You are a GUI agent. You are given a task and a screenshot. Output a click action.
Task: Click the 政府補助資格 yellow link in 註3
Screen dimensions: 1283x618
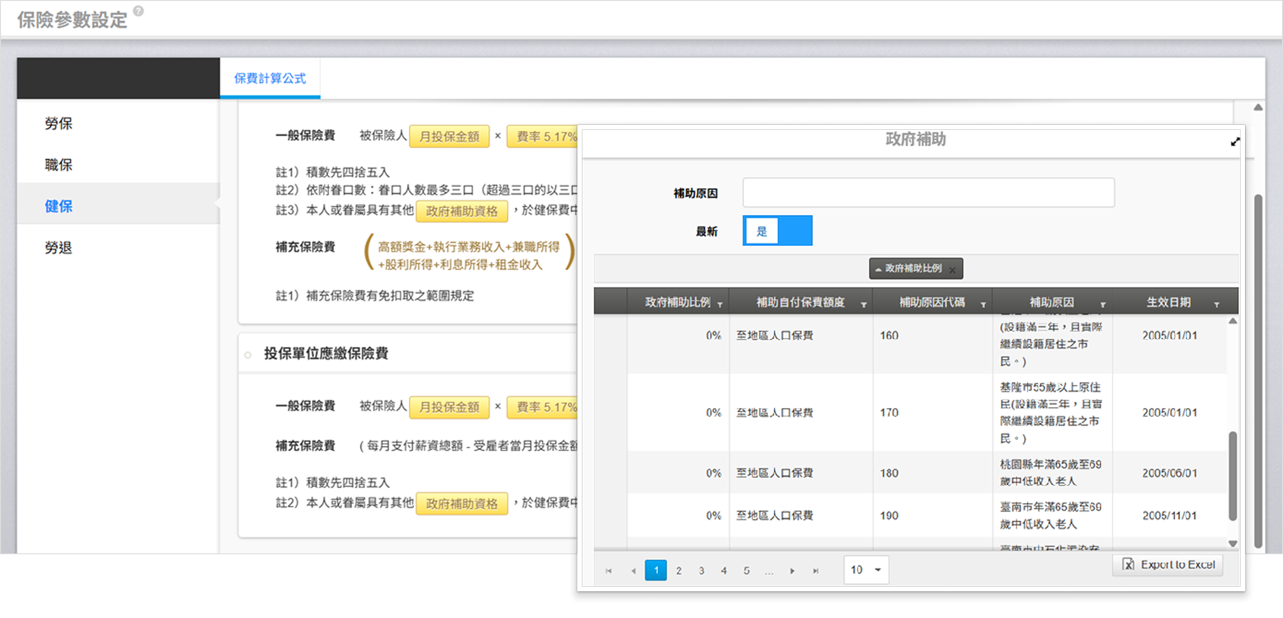pos(462,211)
